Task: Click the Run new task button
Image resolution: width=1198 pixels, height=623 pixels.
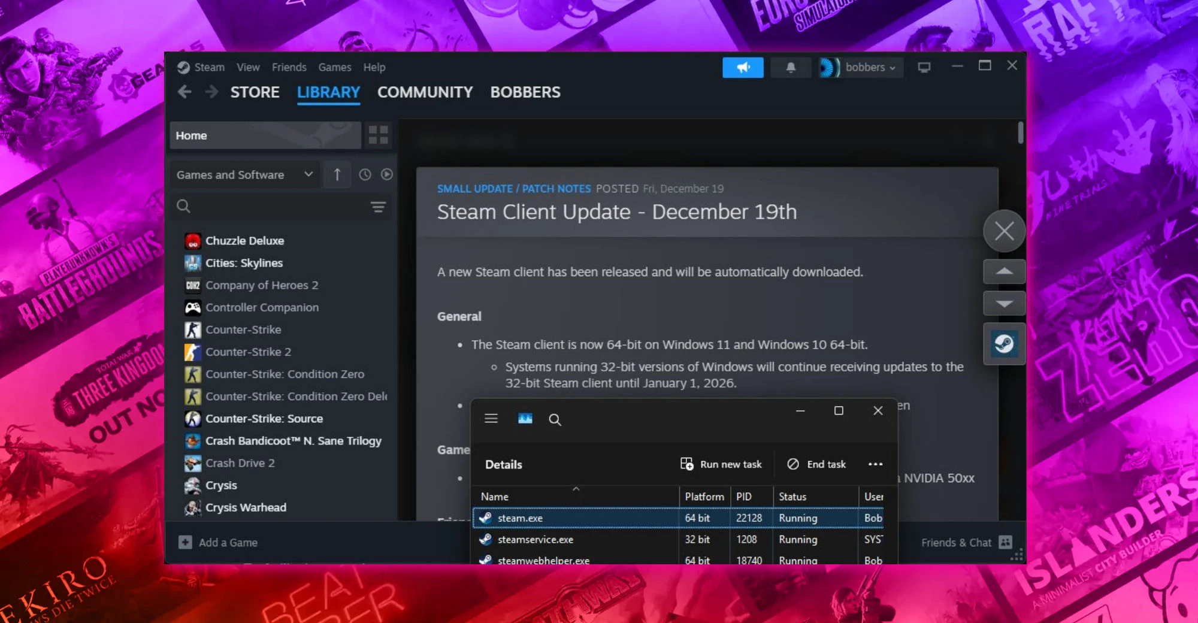Action: coord(721,464)
